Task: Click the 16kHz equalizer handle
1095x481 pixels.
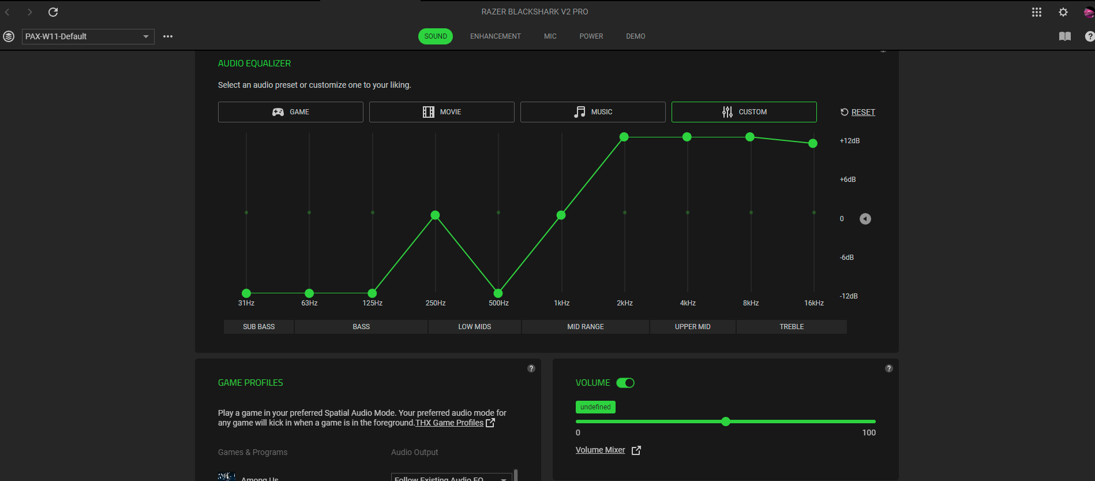Action: click(x=813, y=143)
